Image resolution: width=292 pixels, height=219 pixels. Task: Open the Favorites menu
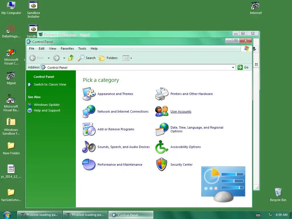67,48
